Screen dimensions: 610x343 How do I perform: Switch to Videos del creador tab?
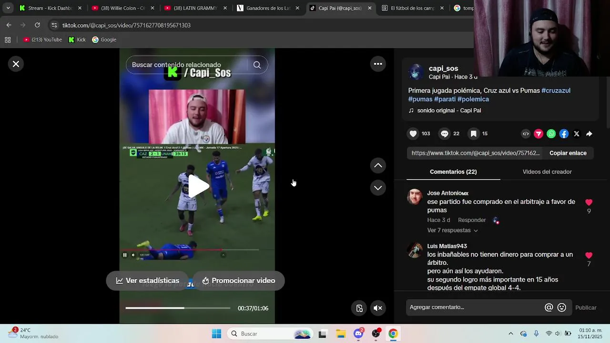click(x=547, y=172)
